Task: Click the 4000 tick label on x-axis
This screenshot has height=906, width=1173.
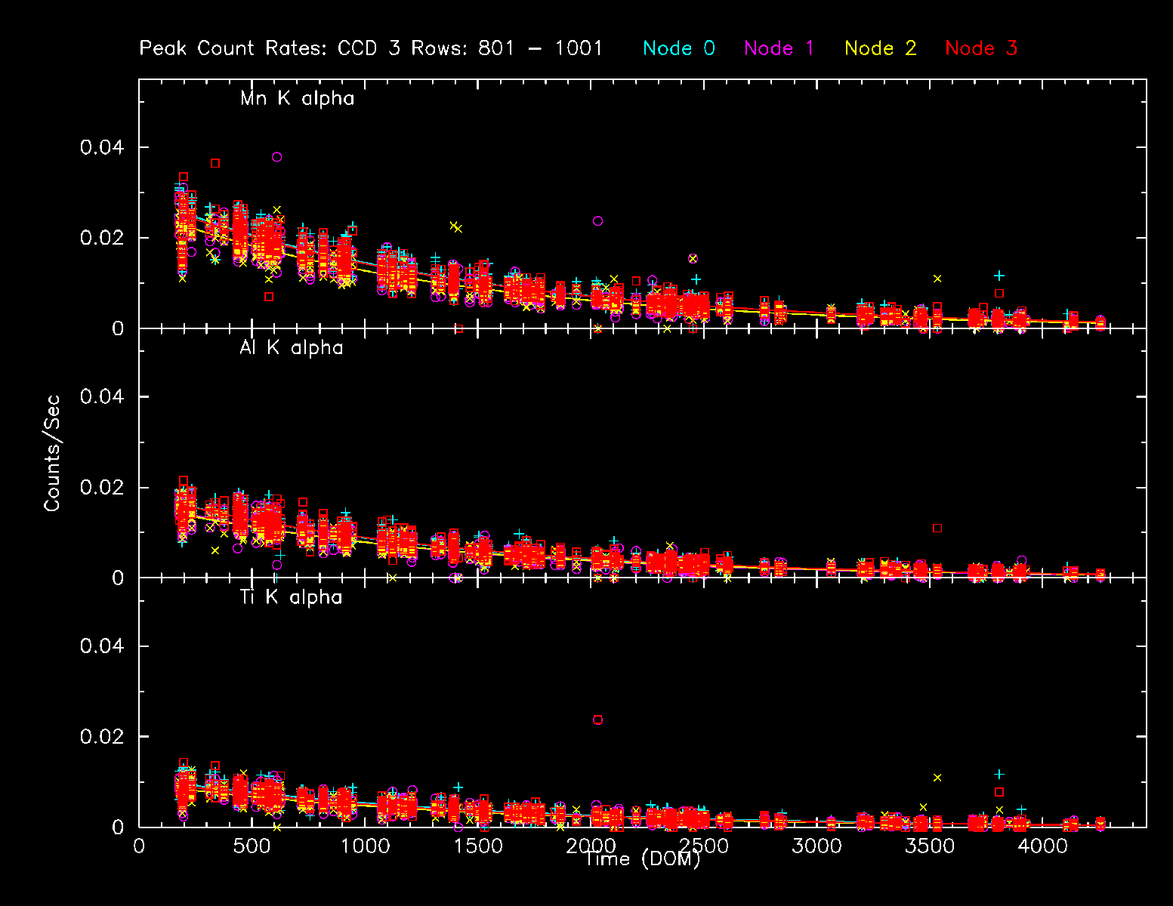Action: [x=1042, y=846]
